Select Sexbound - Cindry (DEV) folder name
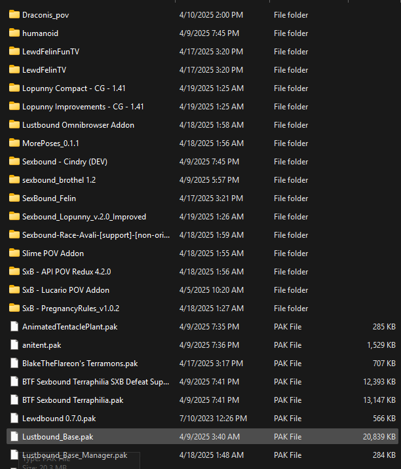Viewport: 401px width, 469px height. 65,162
